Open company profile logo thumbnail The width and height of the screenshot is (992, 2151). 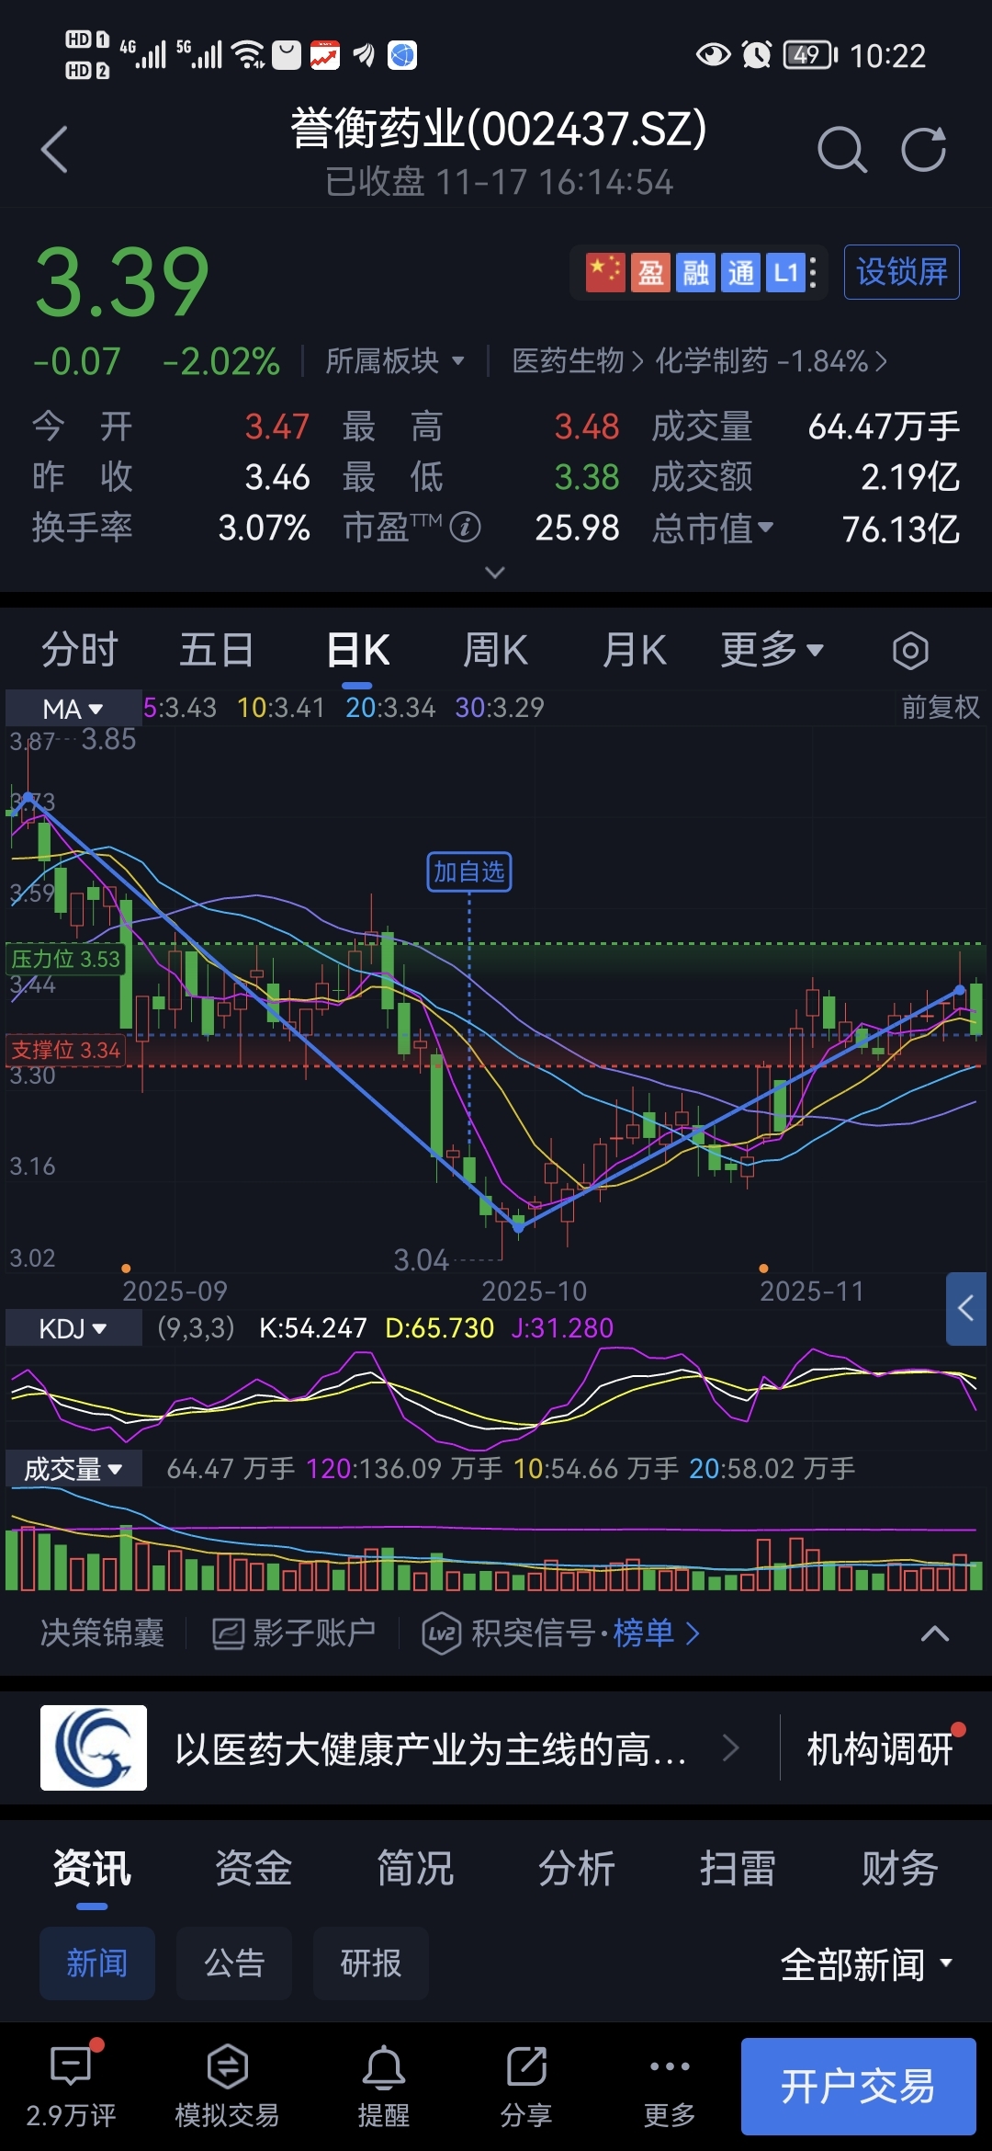pos(94,1747)
